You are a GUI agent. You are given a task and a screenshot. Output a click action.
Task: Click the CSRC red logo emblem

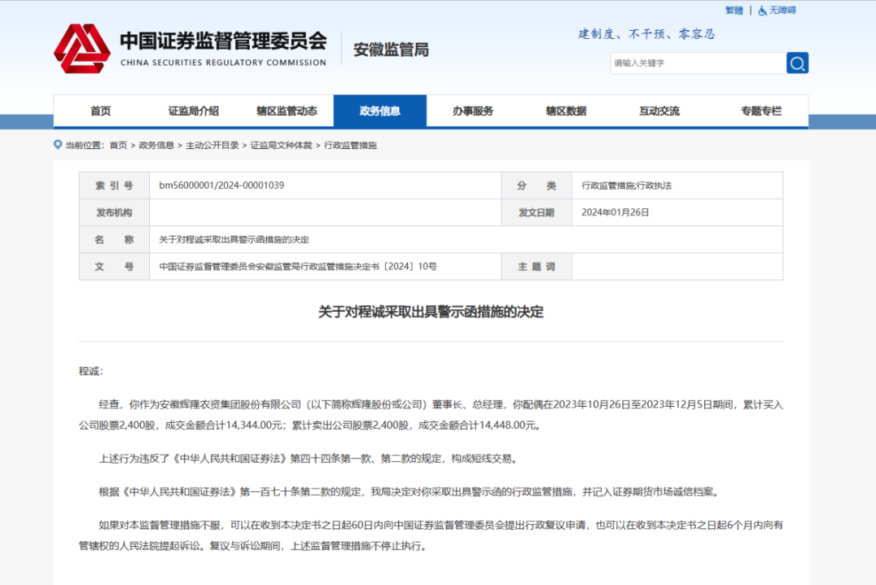click(x=82, y=49)
